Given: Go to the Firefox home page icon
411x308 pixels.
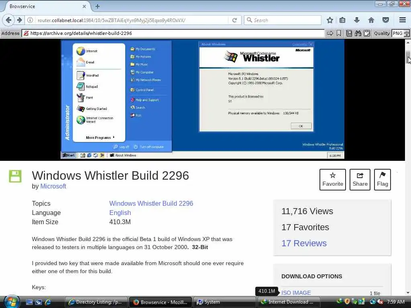Looking at the screenshot, I should pyautogui.click(x=371, y=20).
